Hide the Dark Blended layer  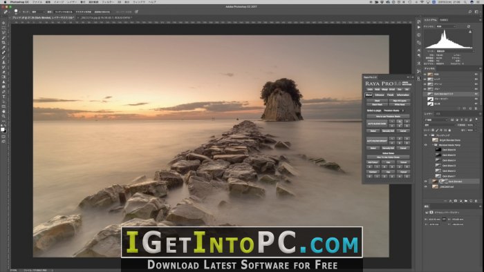pyautogui.click(x=426, y=181)
